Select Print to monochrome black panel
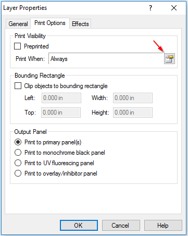The image size is (188, 236). [18, 153]
